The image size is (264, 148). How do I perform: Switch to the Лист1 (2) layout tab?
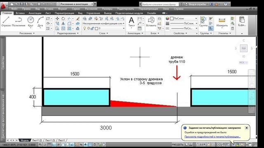point(37,140)
